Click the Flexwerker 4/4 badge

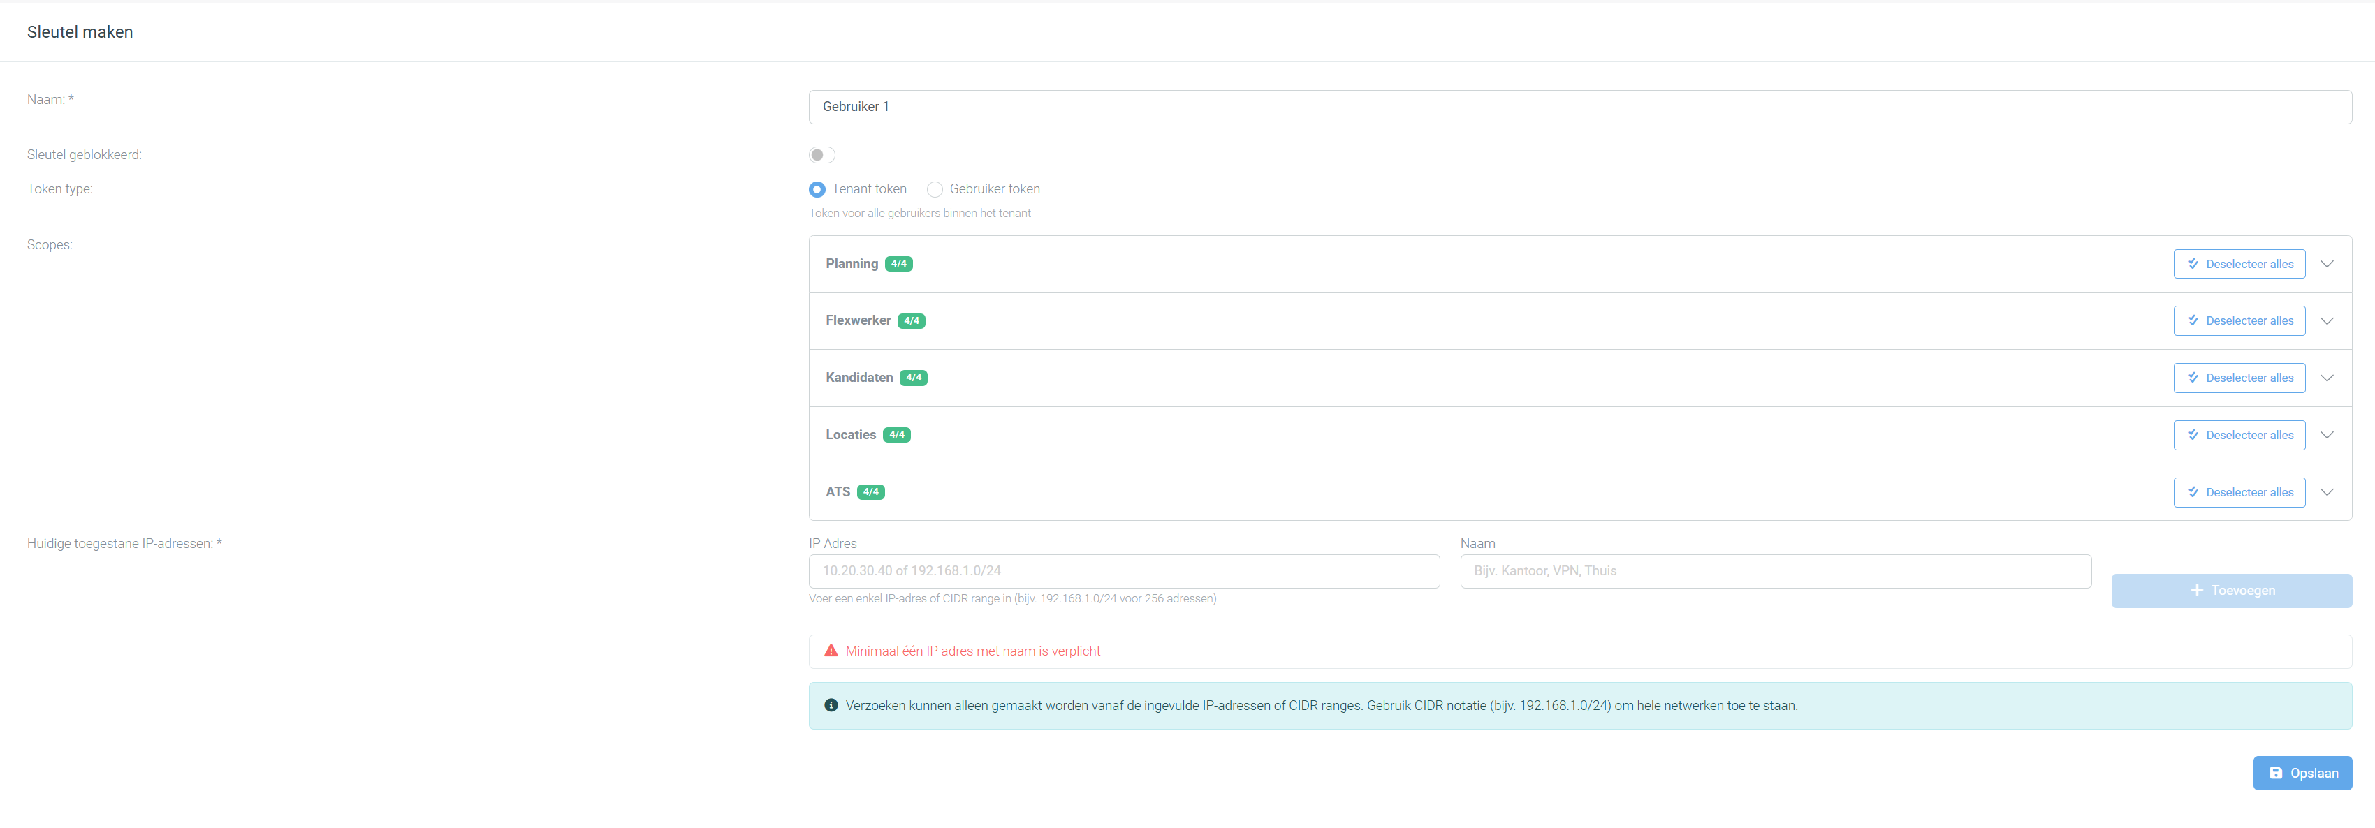click(911, 320)
